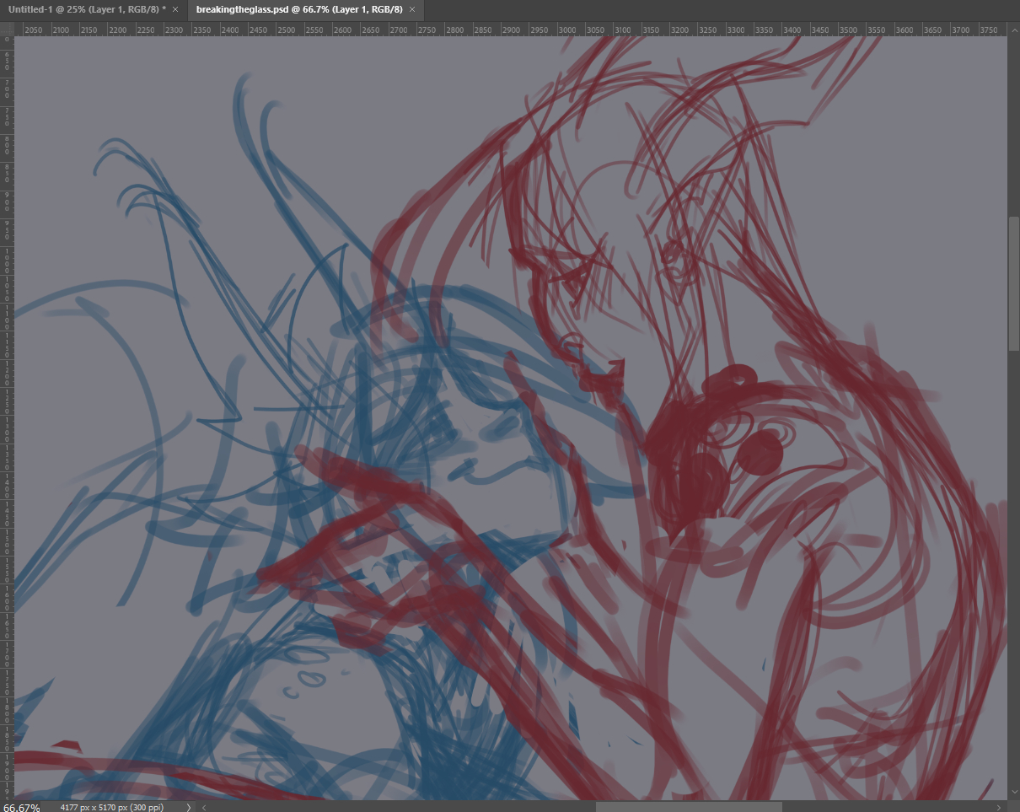Screen dimensions: 1020x812
Task: Click the vertical ruler on left edge
Action: (x=8, y=422)
